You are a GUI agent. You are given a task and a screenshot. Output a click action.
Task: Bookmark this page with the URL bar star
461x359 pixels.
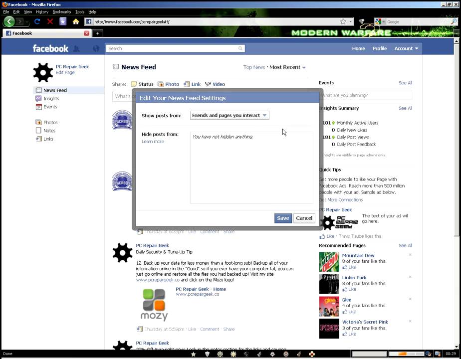coord(343,21)
